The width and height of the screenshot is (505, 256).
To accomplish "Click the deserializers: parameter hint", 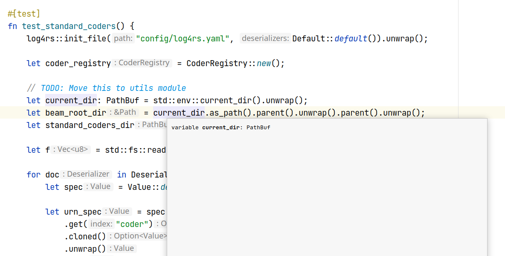I will pos(265,38).
